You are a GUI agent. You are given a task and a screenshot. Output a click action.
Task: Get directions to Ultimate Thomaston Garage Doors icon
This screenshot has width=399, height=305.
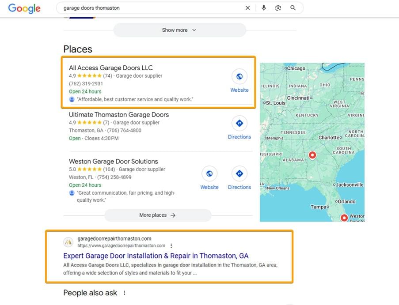pos(239,123)
